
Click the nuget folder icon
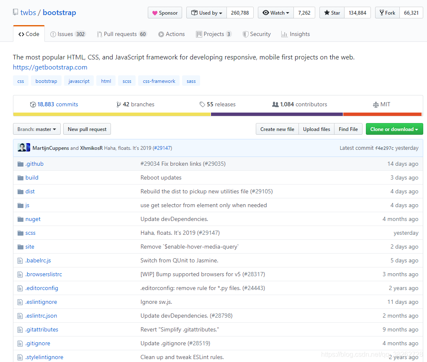(21, 219)
